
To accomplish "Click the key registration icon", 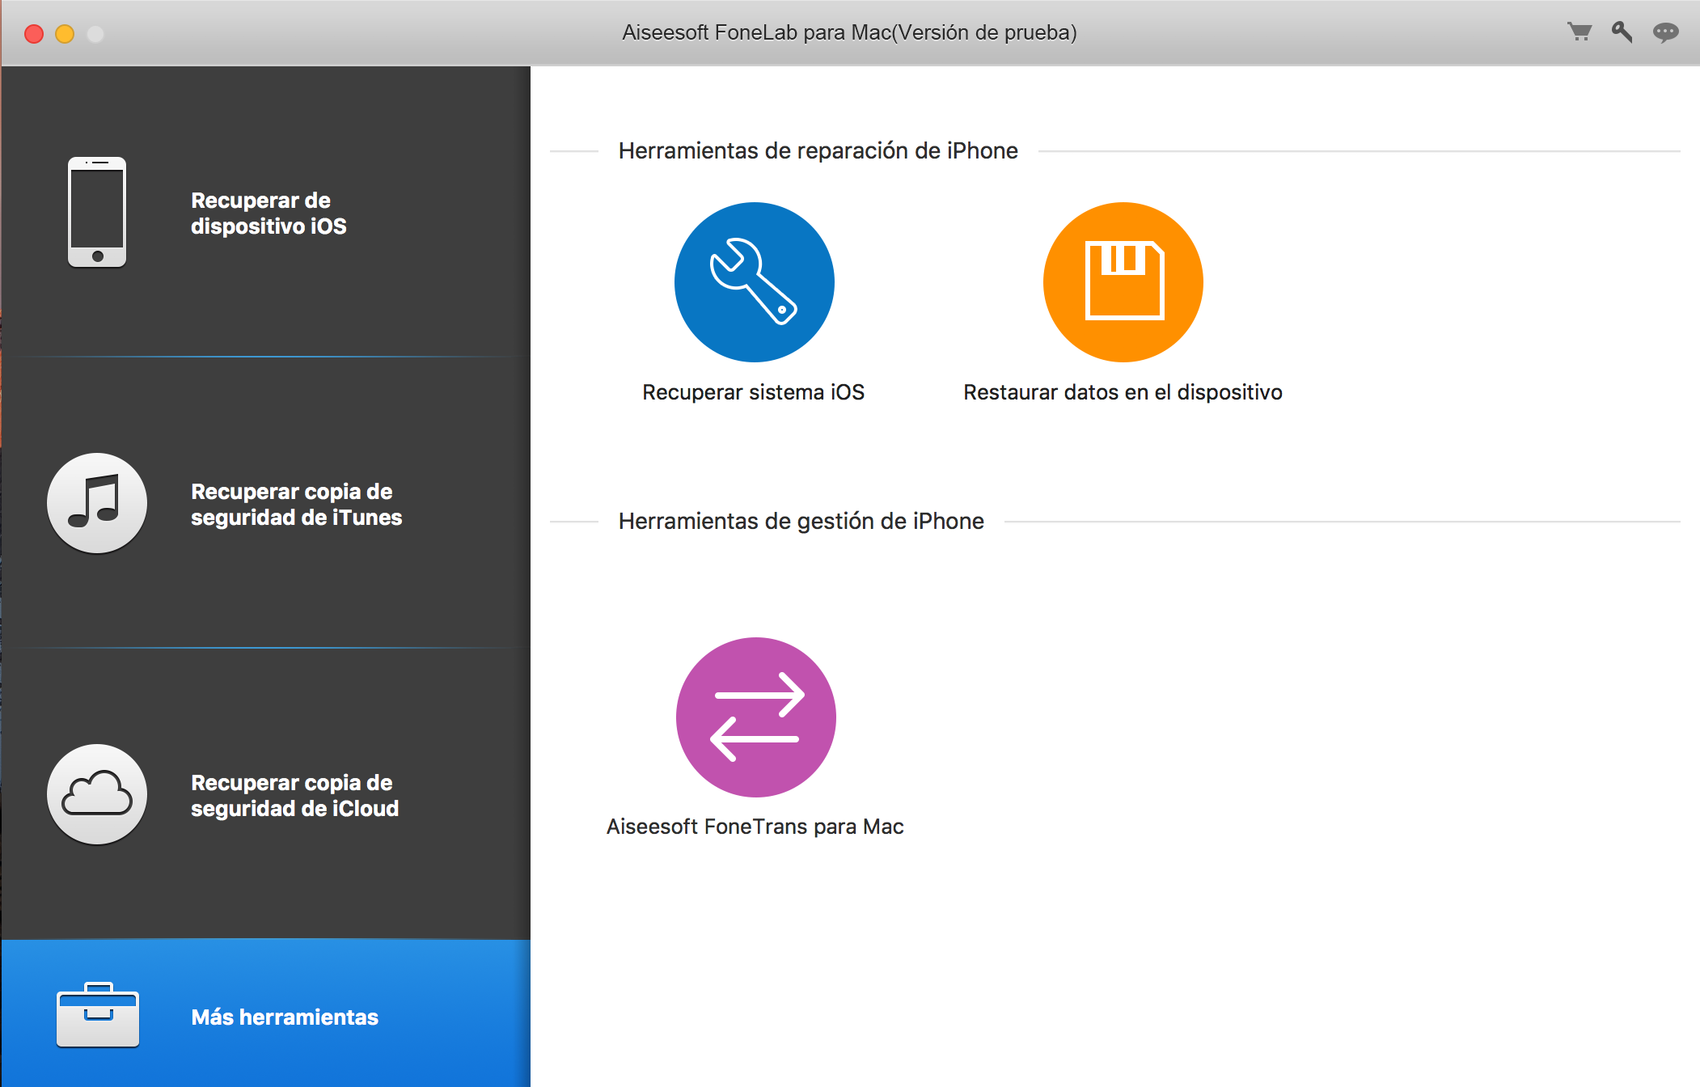I will [1622, 32].
